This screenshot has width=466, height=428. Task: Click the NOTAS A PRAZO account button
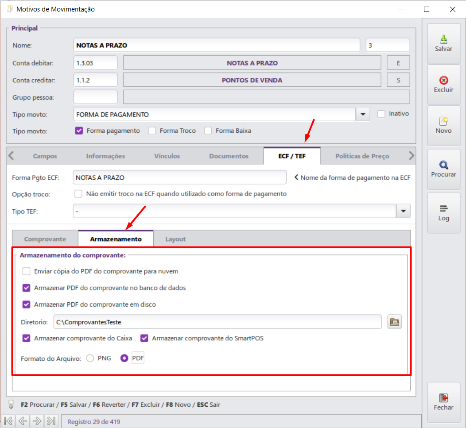252,63
